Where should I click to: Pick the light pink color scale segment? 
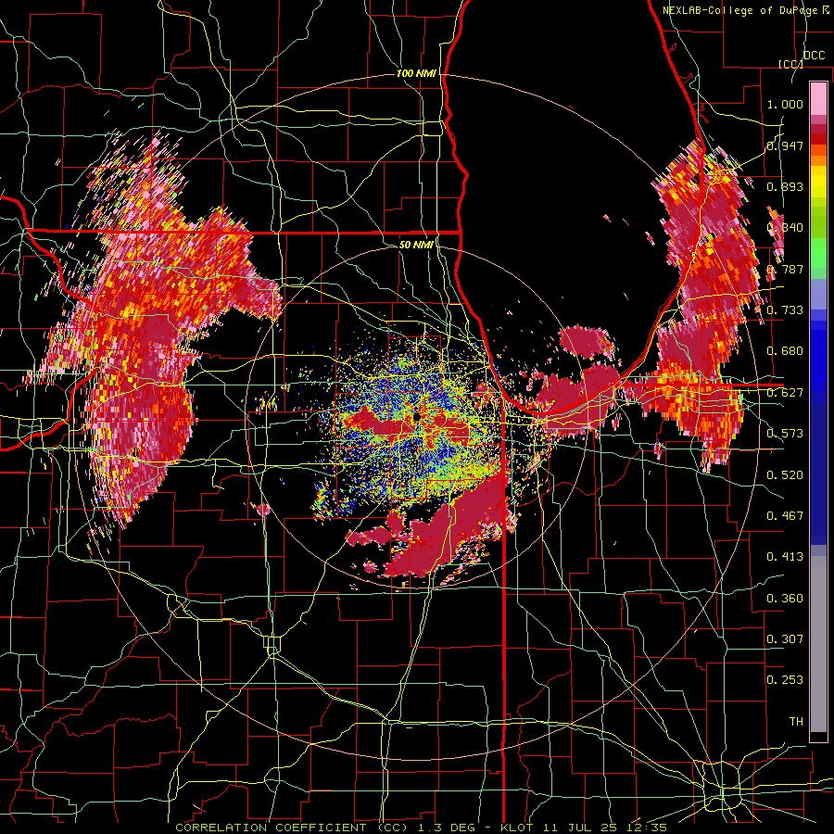pos(818,98)
